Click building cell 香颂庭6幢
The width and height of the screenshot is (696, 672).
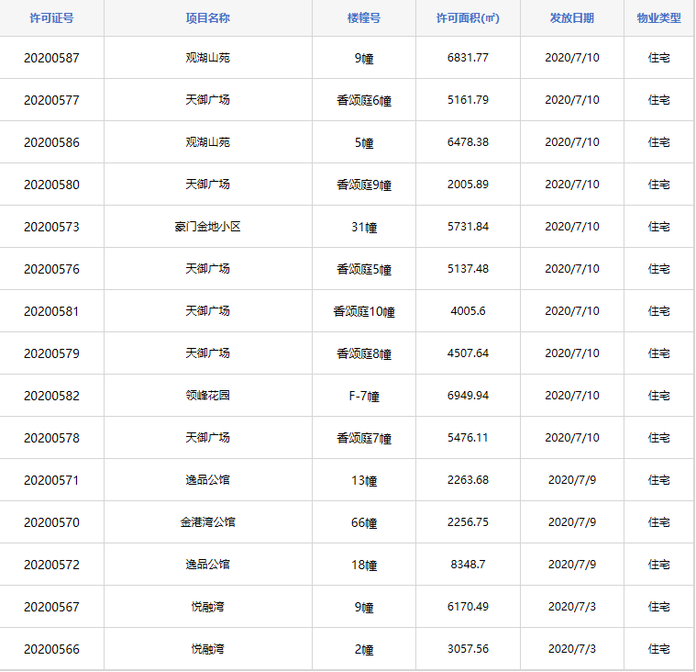click(x=364, y=100)
